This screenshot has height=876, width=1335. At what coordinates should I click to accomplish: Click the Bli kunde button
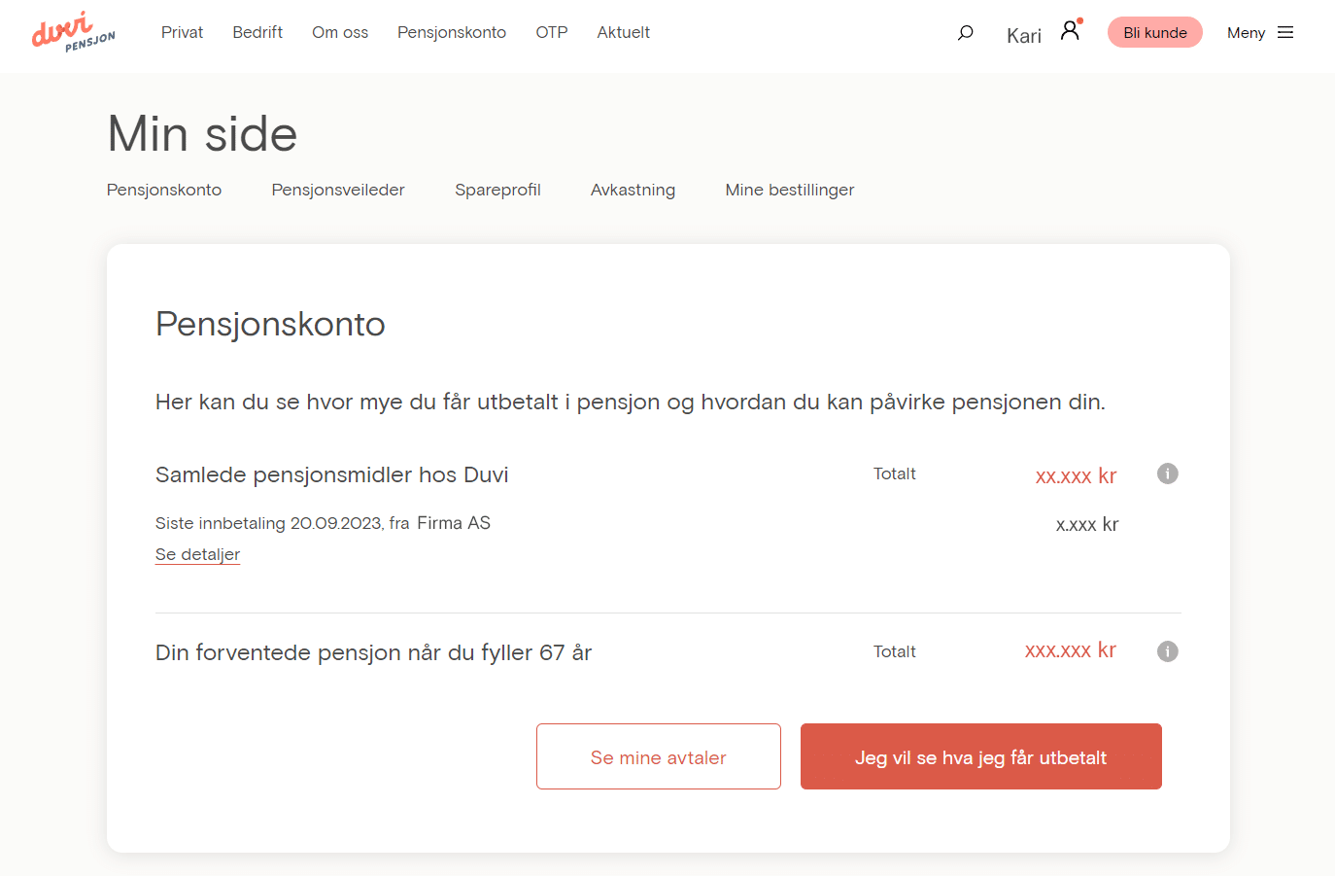pos(1154,32)
